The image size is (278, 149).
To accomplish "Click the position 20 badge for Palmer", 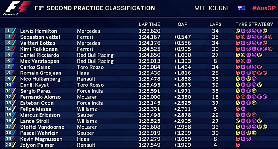I will 8,145.
